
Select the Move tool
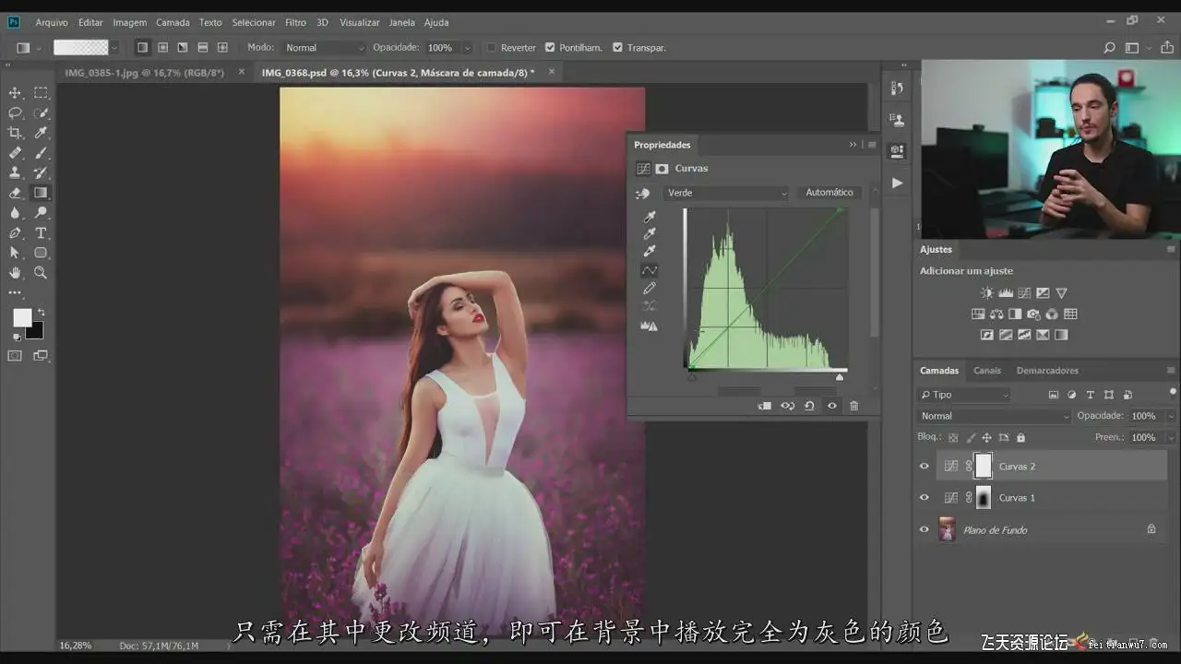(15, 93)
